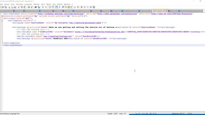Toggle the Function List icon

[x=72, y=7]
